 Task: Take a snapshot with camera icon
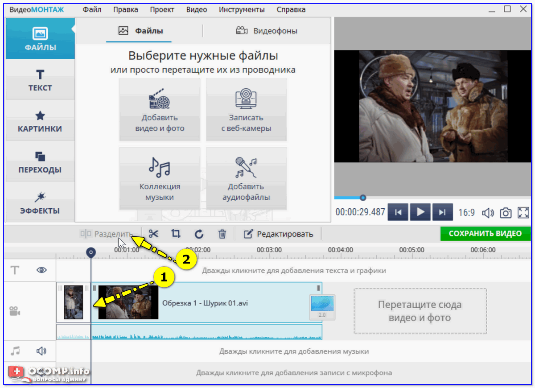pos(506,213)
